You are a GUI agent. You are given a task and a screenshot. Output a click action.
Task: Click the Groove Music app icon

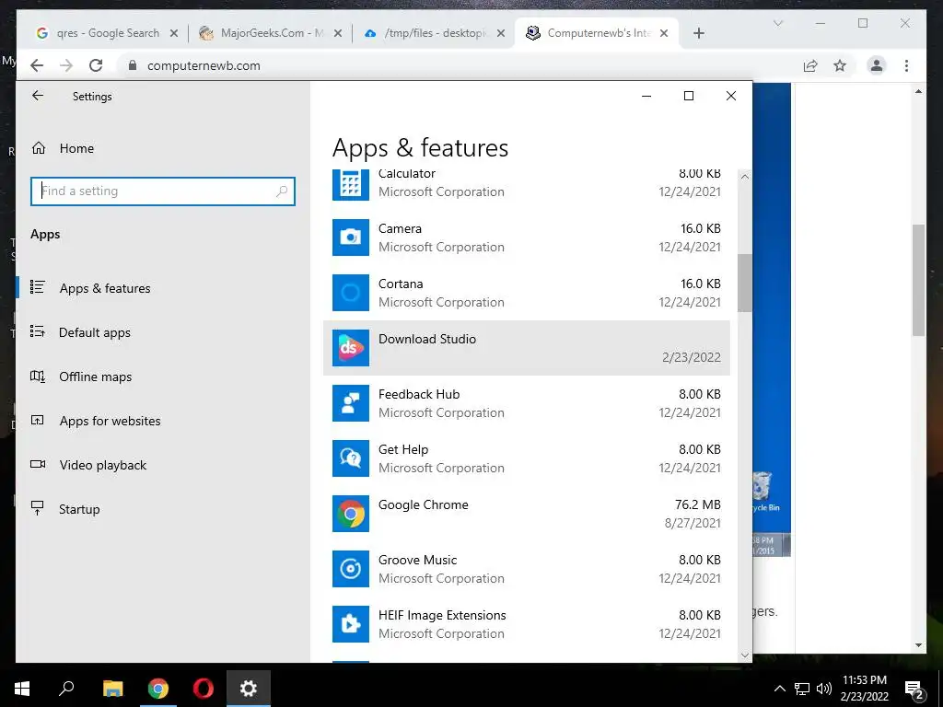(x=351, y=569)
